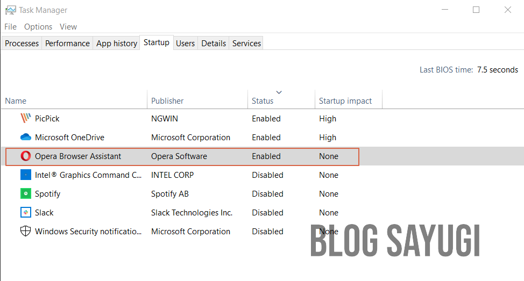The height and width of the screenshot is (281, 524).
Task: Click Slack Technologies Inc. publisher cell
Action: (192, 213)
